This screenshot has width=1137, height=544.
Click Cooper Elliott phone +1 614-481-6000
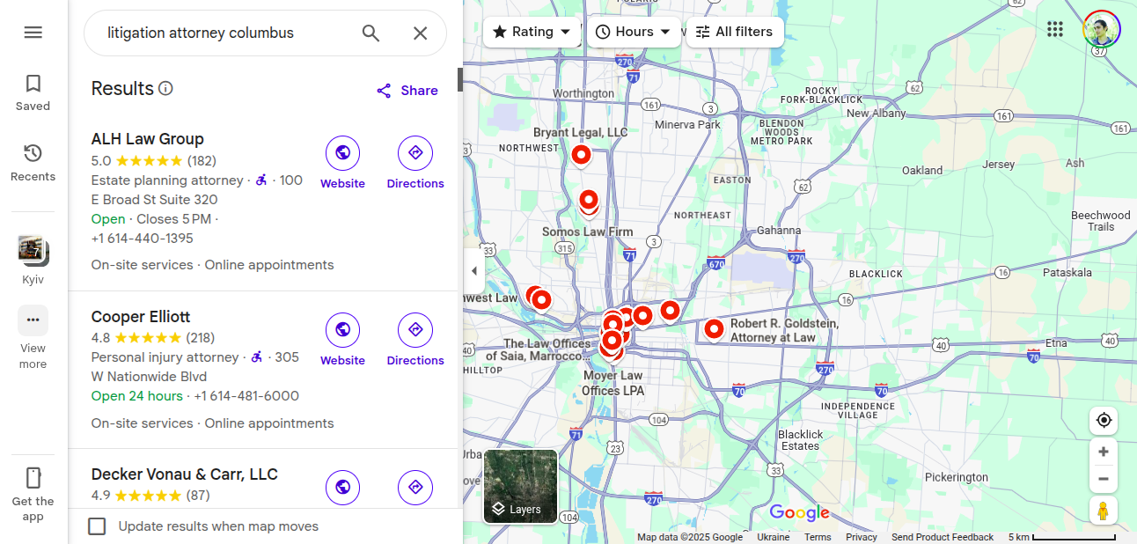click(246, 396)
